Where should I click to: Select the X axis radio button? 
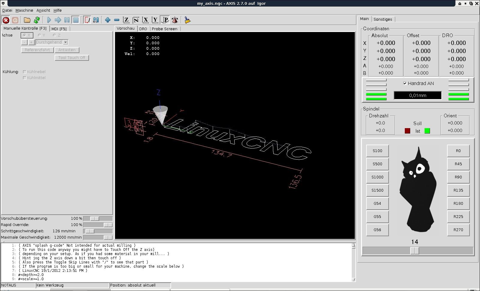tap(25, 35)
